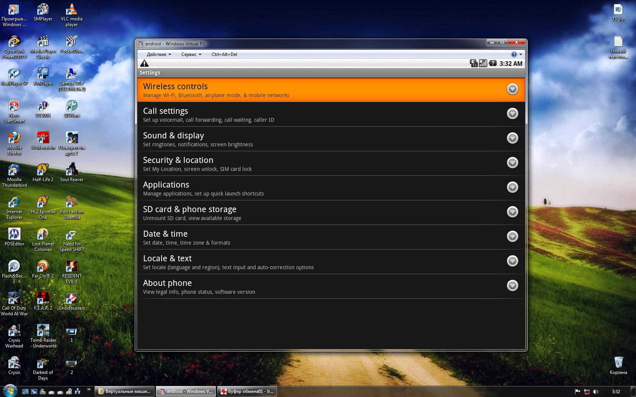Select Nero StartSmart shortcut

click(14, 112)
